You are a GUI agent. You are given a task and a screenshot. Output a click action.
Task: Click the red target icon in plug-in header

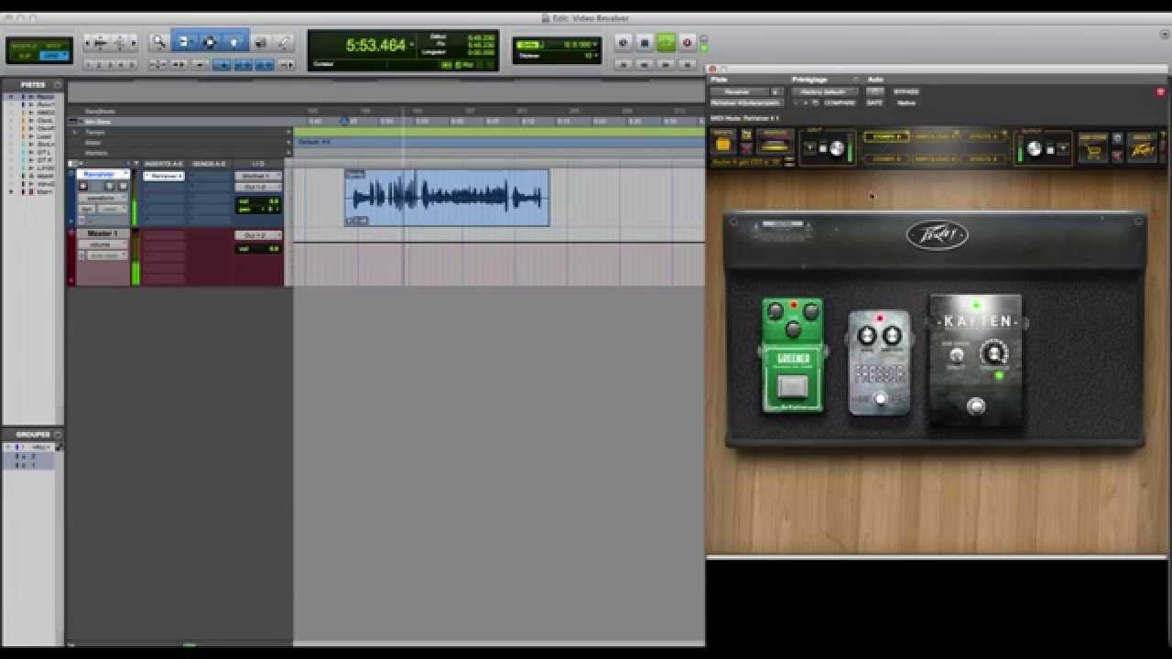point(1161,92)
